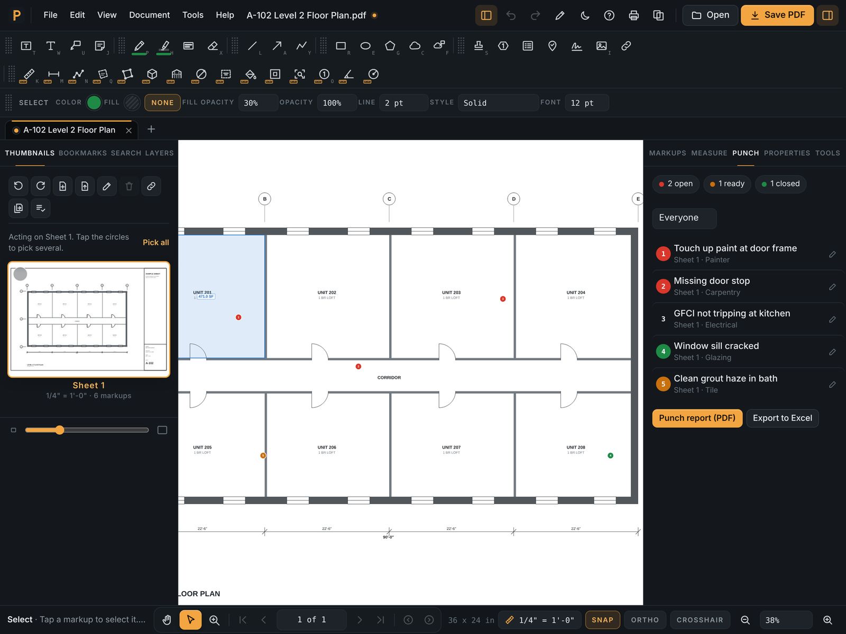Screen dimensions: 846x634
Task: Select the Text Box tool
Action: [x=26, y=46]
